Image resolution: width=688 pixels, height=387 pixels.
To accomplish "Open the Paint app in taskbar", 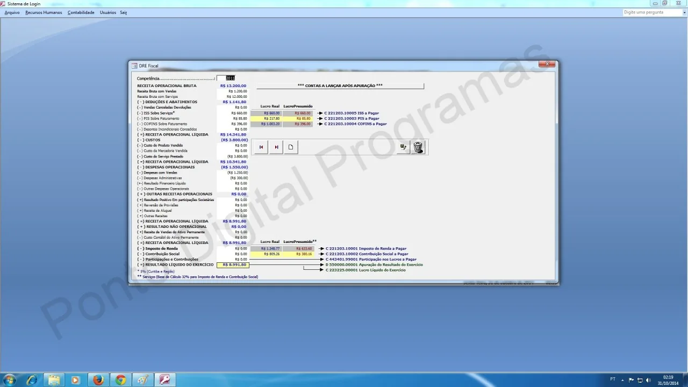I will (x=142, y=380).
